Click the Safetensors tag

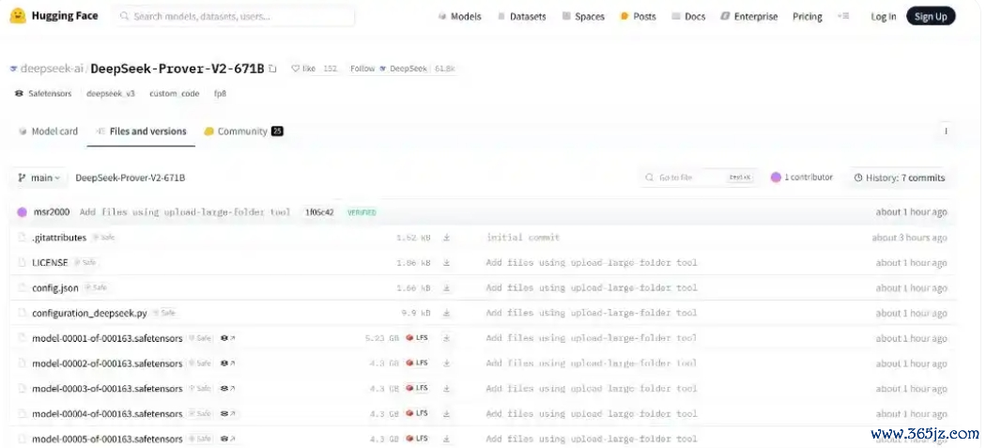[43, 94]
